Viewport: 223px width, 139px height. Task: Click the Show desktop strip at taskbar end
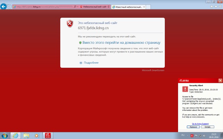coord(222,136)
